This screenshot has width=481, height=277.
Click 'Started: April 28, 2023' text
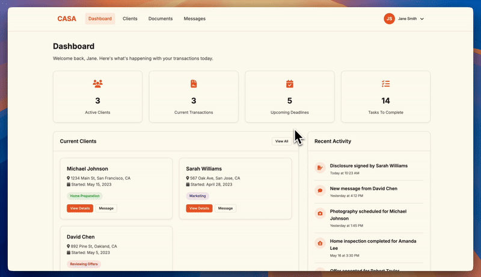pos(212,184)
